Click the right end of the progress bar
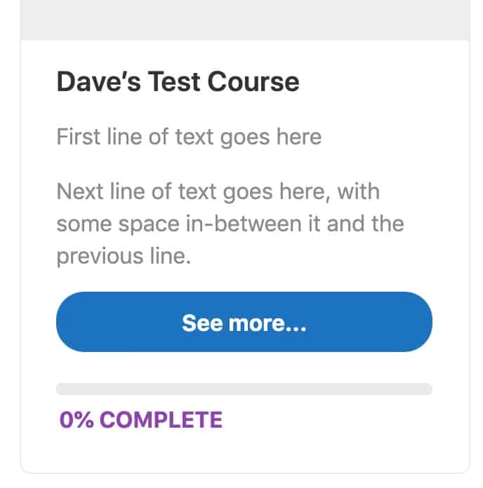Image resolution: width=483 pixels, height=488 pixels. [427, 389]
